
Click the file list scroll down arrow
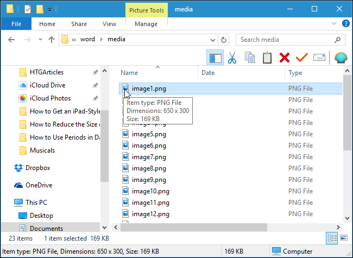(347, 218)
